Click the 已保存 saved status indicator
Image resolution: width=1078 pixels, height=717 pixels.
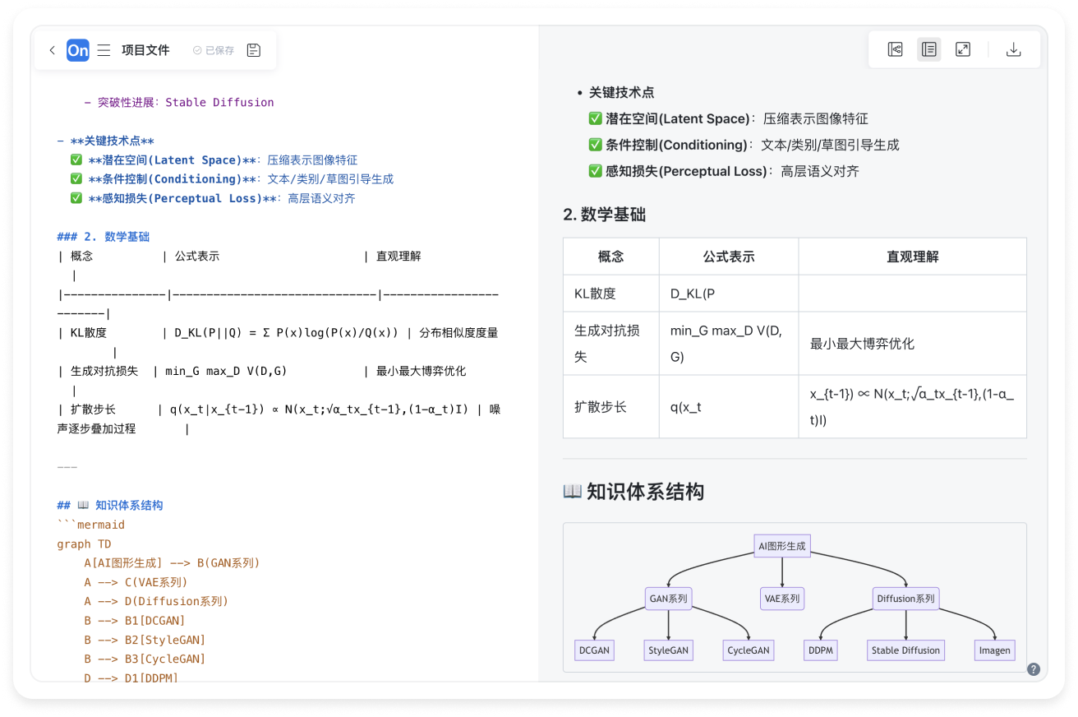click(217, 50)
